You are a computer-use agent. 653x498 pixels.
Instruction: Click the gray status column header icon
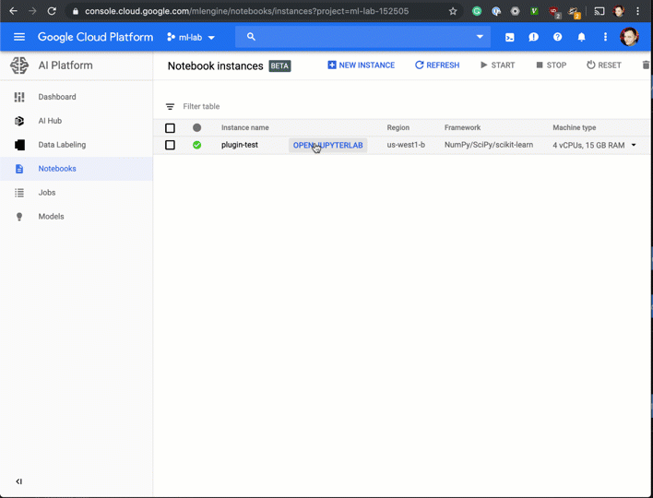(x=197, y=127)
